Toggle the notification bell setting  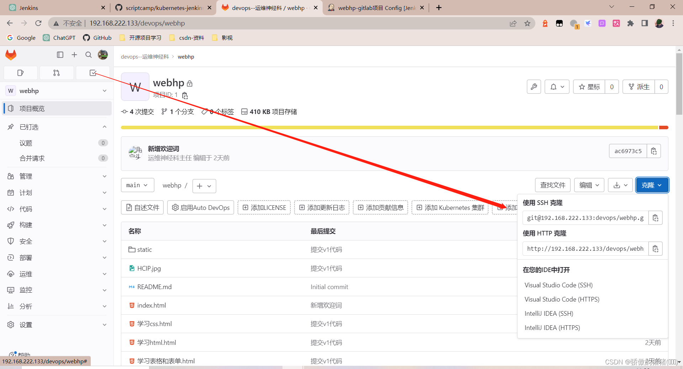click(557, 87)
